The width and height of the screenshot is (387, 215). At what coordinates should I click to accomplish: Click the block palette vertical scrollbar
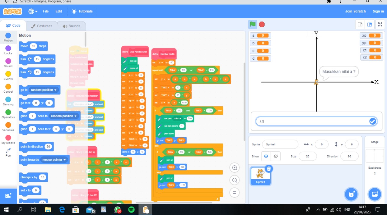click(x=86, y=39)
